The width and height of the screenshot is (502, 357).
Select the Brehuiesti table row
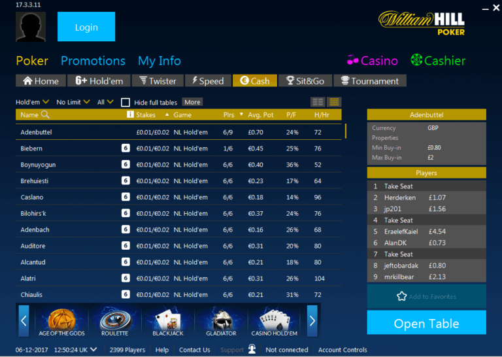point(178,180)
